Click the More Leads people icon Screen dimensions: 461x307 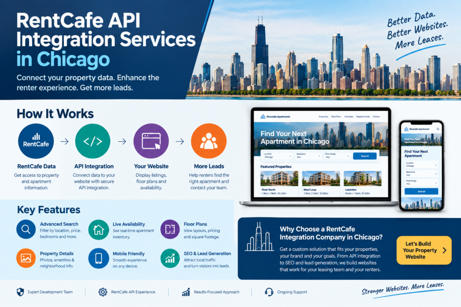209,141
